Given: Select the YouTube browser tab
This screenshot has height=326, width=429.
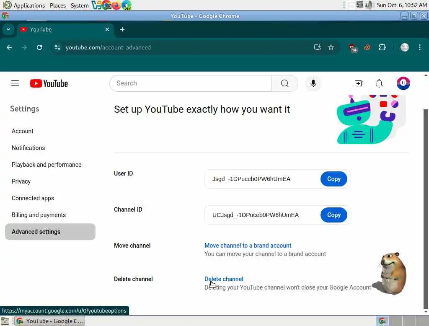Looking at the screenshot, I should (x=65, y=29).
